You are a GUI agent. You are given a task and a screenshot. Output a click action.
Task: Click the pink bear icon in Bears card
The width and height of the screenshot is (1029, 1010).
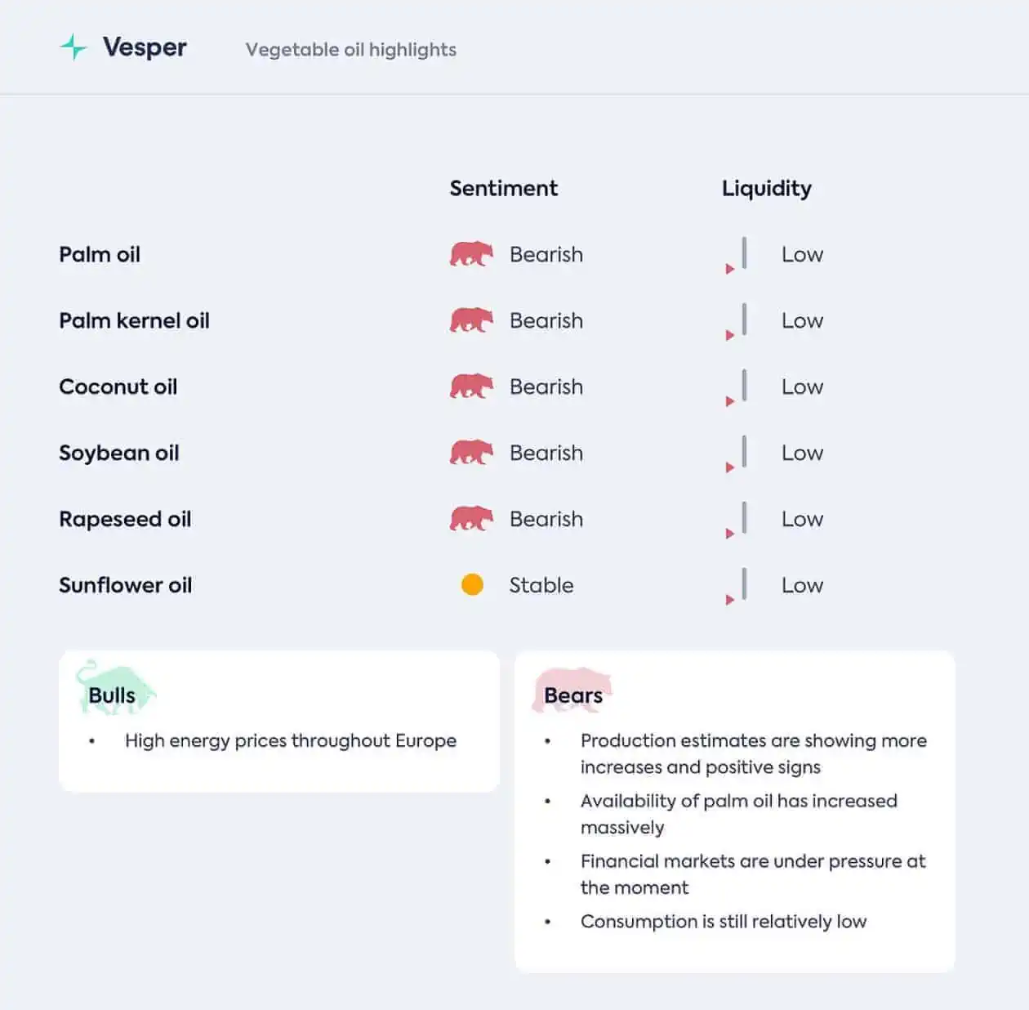point(572,690)
